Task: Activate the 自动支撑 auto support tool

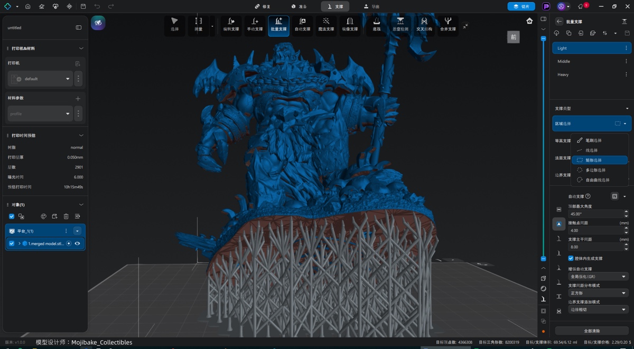Action: click(302, 24)
